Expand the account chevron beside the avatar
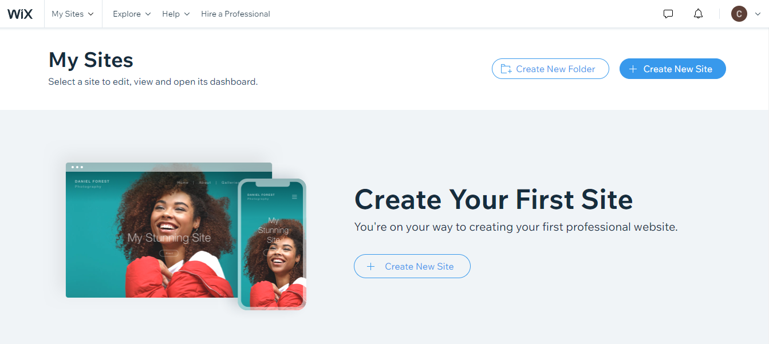The image size is (769, 344). pos(758,14)
